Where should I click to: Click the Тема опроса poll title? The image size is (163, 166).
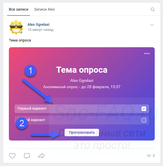pyautogui.click(x=82, y=70)
